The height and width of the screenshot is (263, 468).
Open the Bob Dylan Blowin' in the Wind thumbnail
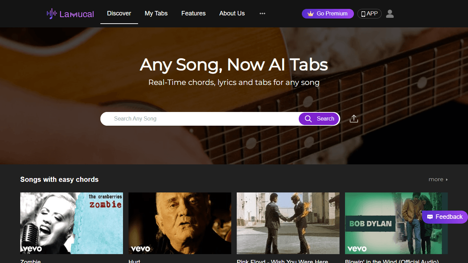click(396, 223)
